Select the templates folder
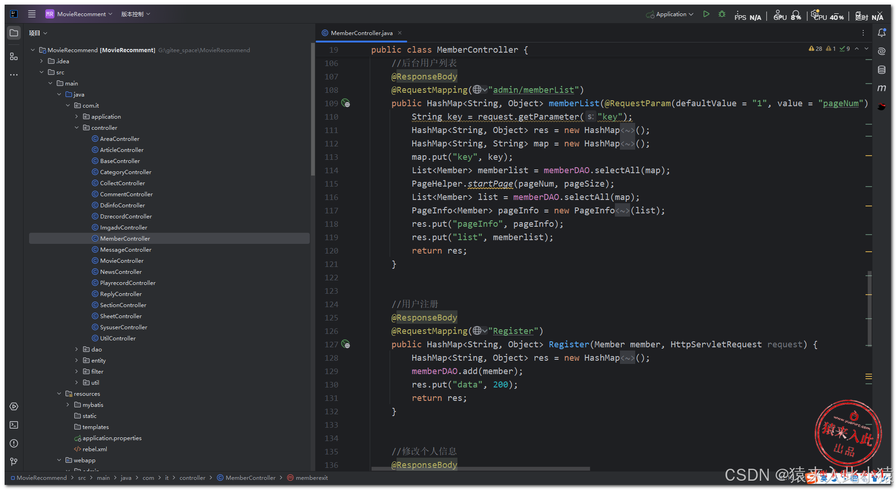The width and height of the screenshot is (896, 490). tap(96, 427)
